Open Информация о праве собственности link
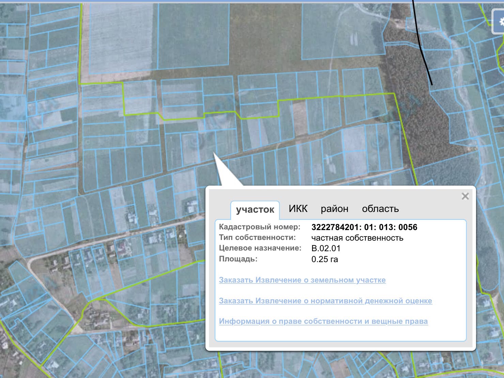 tap(323, 321)
